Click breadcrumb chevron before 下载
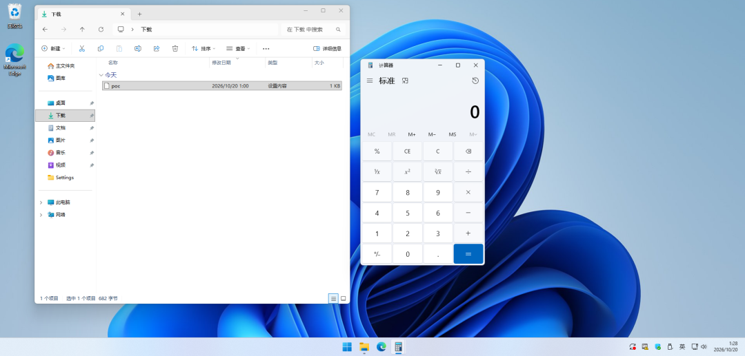 click(132, 30)
